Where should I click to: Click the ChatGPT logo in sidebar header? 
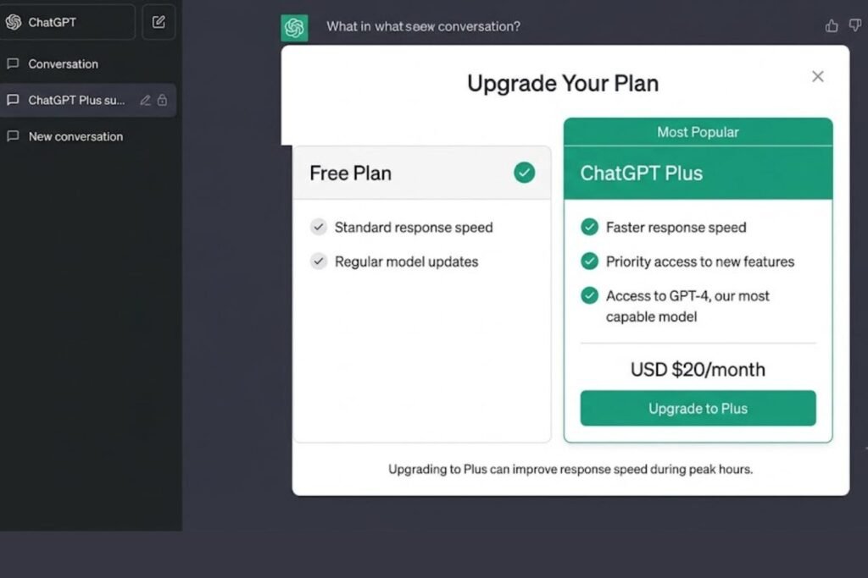[14, 22]
